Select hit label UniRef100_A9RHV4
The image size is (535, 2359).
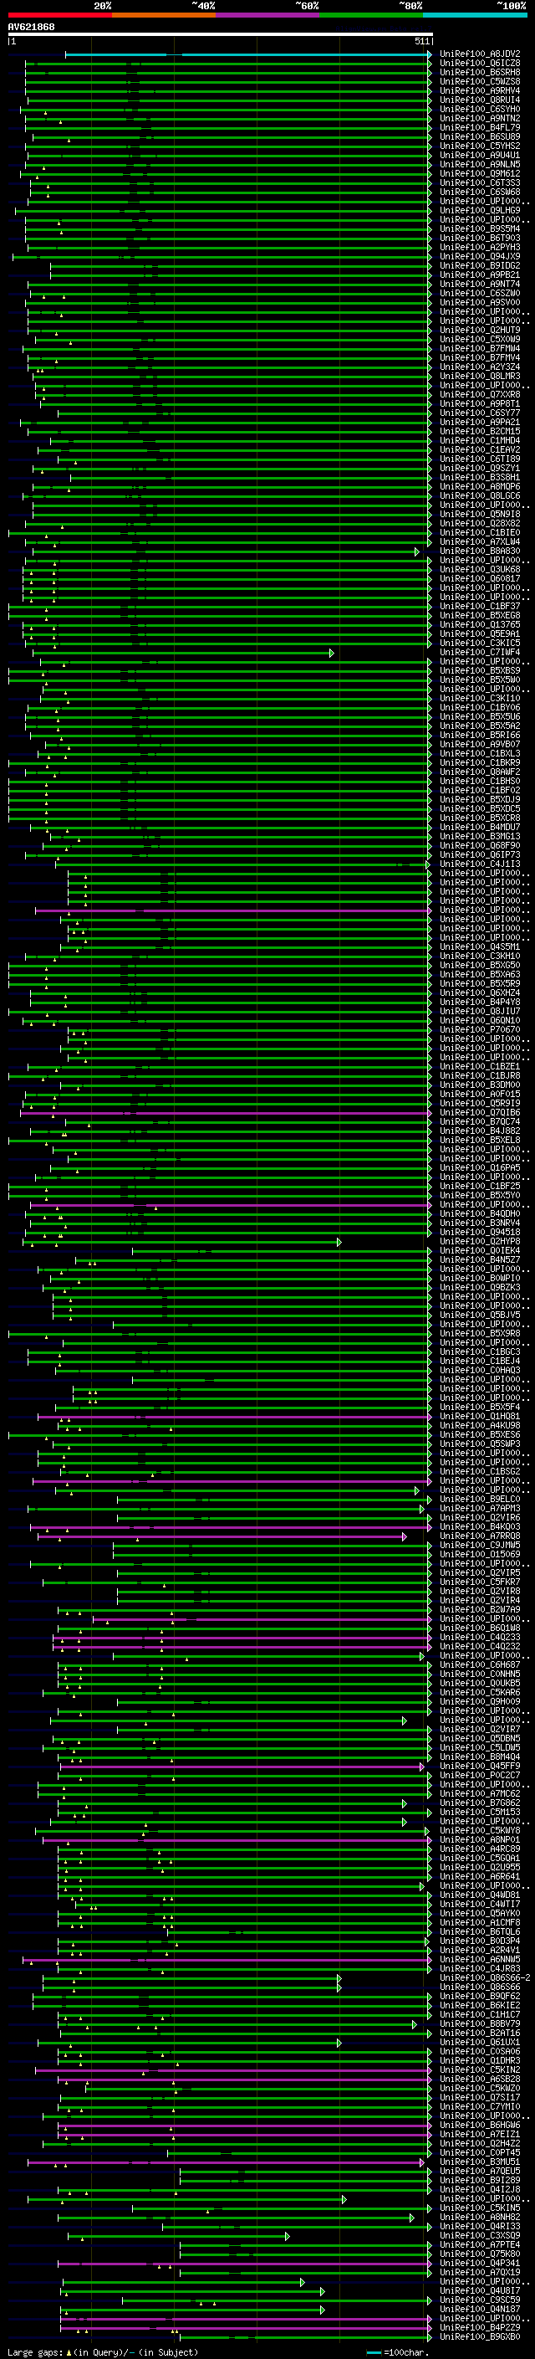tap(479, 90)
